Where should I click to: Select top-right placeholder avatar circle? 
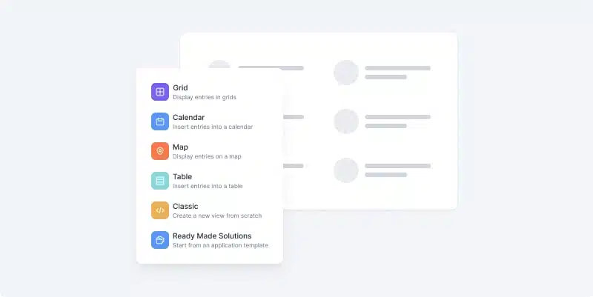click(346, 73)
